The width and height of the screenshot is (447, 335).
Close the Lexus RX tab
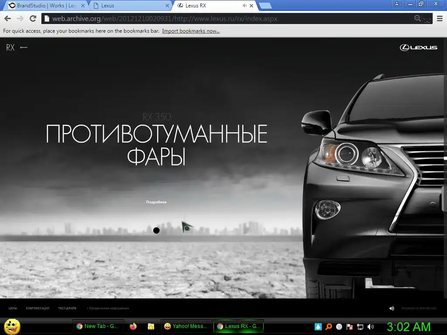click(251, 5)
